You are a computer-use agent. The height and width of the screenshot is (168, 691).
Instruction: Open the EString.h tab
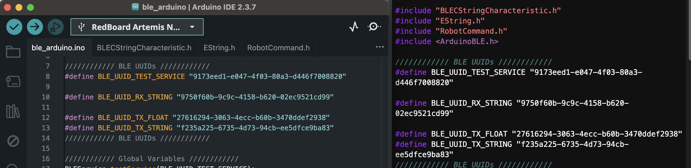point(219,48)
